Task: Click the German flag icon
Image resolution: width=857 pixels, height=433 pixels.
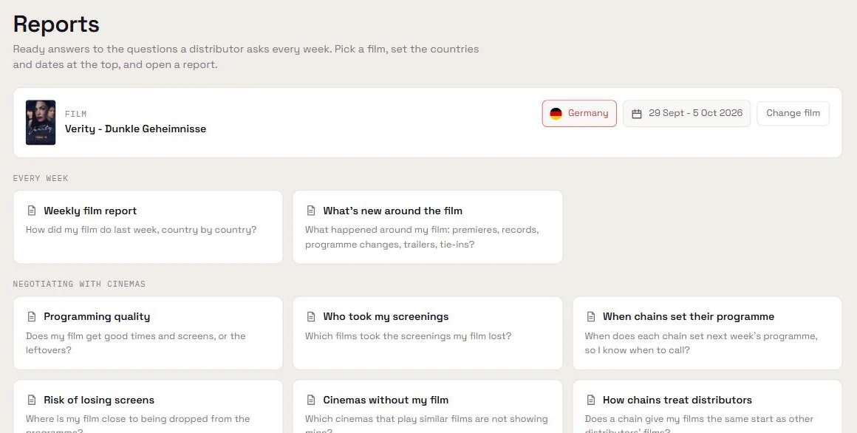Action: click(x=556, y=114)
